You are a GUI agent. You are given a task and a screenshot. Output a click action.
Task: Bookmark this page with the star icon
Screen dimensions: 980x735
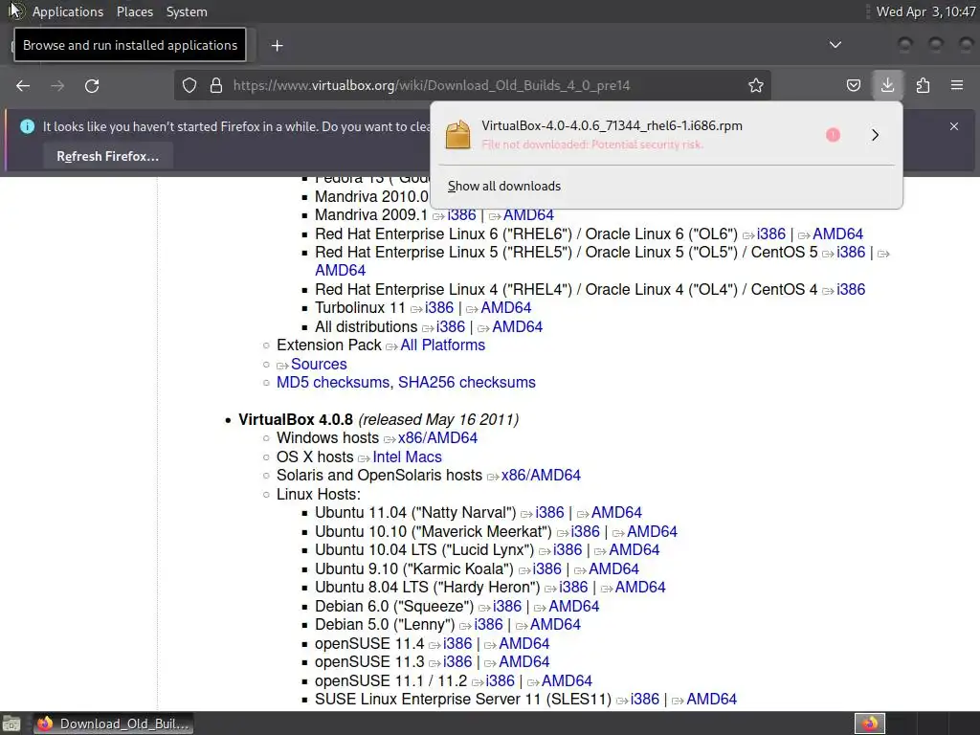click(x=756, y=85)
